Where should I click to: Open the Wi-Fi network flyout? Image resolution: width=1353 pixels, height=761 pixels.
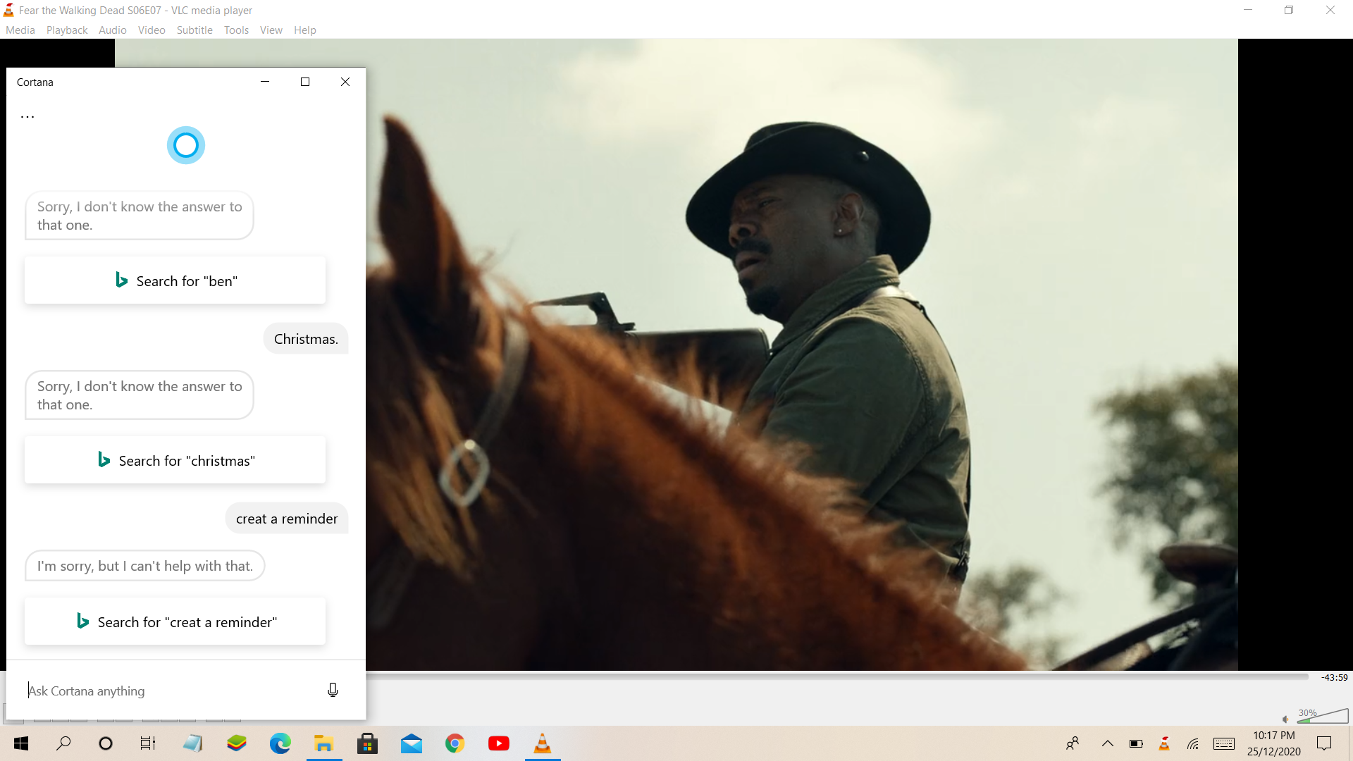[1193, 743]
